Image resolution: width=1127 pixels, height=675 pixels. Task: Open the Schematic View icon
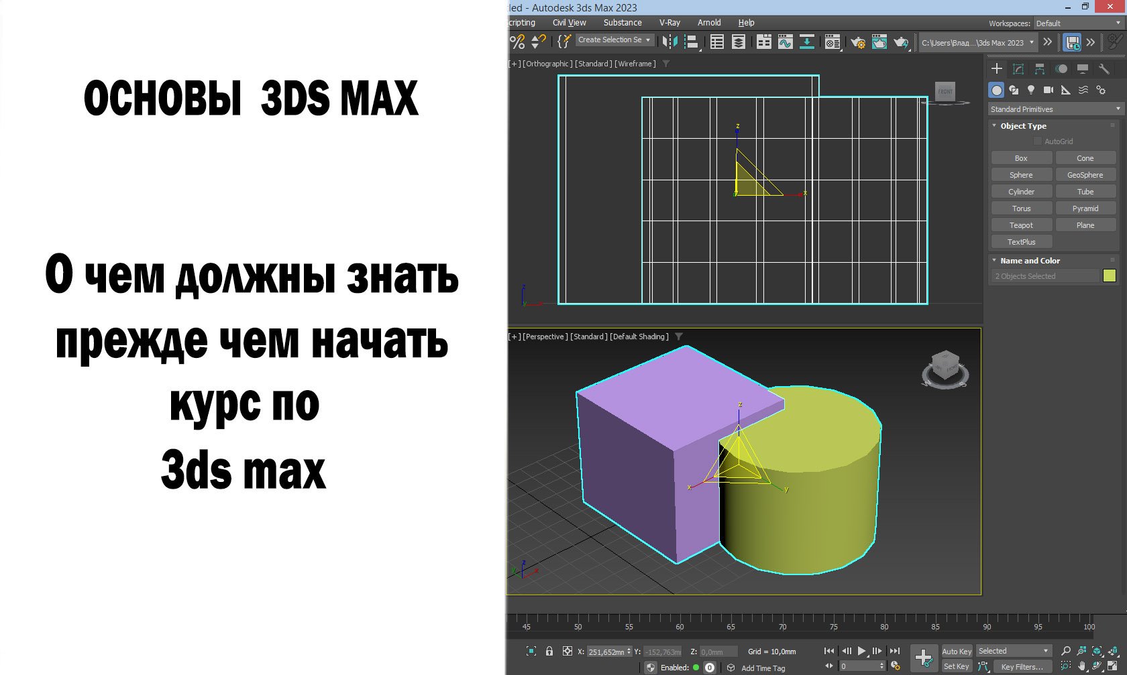tap(807, 42)
